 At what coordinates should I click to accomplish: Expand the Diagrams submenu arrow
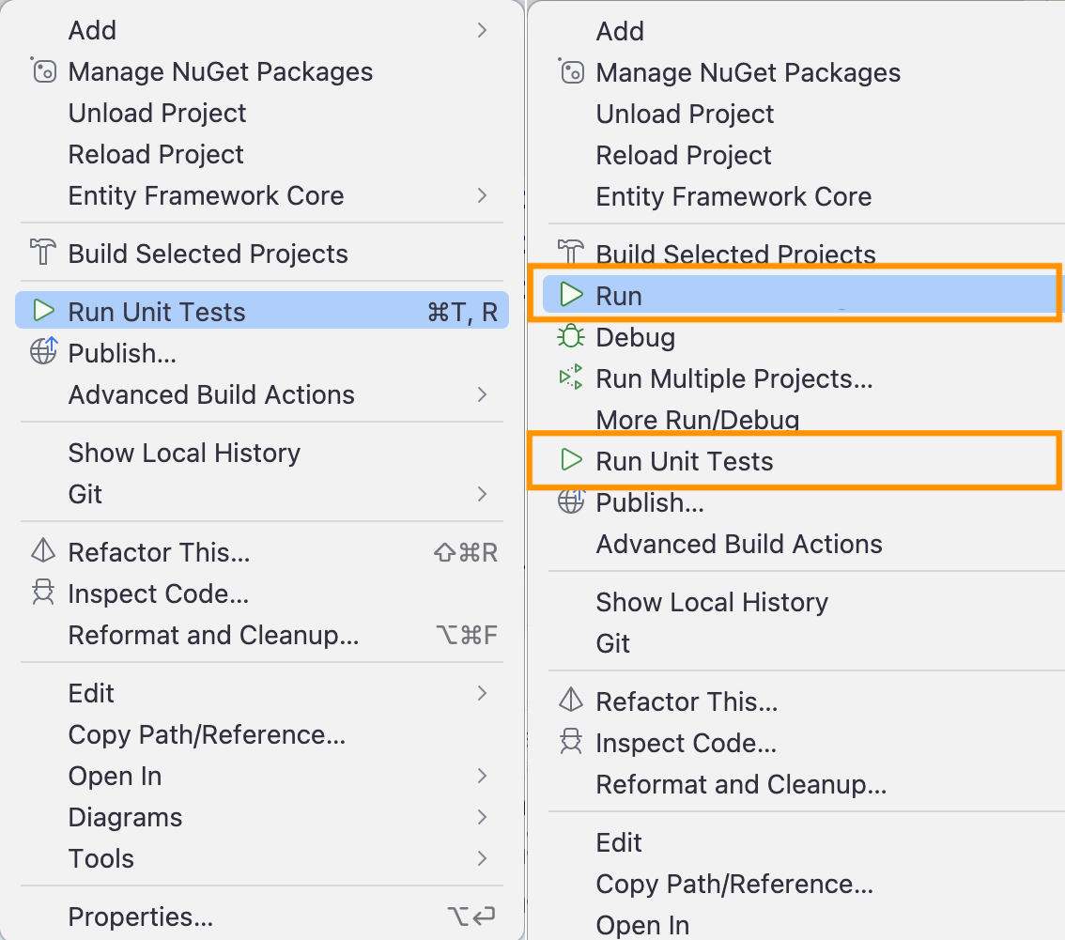(482, 817)
